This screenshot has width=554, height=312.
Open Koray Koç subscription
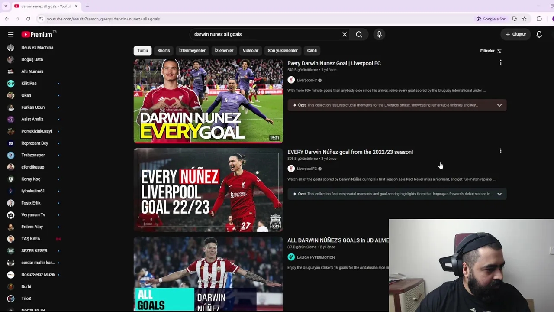(x=31, y=179)
